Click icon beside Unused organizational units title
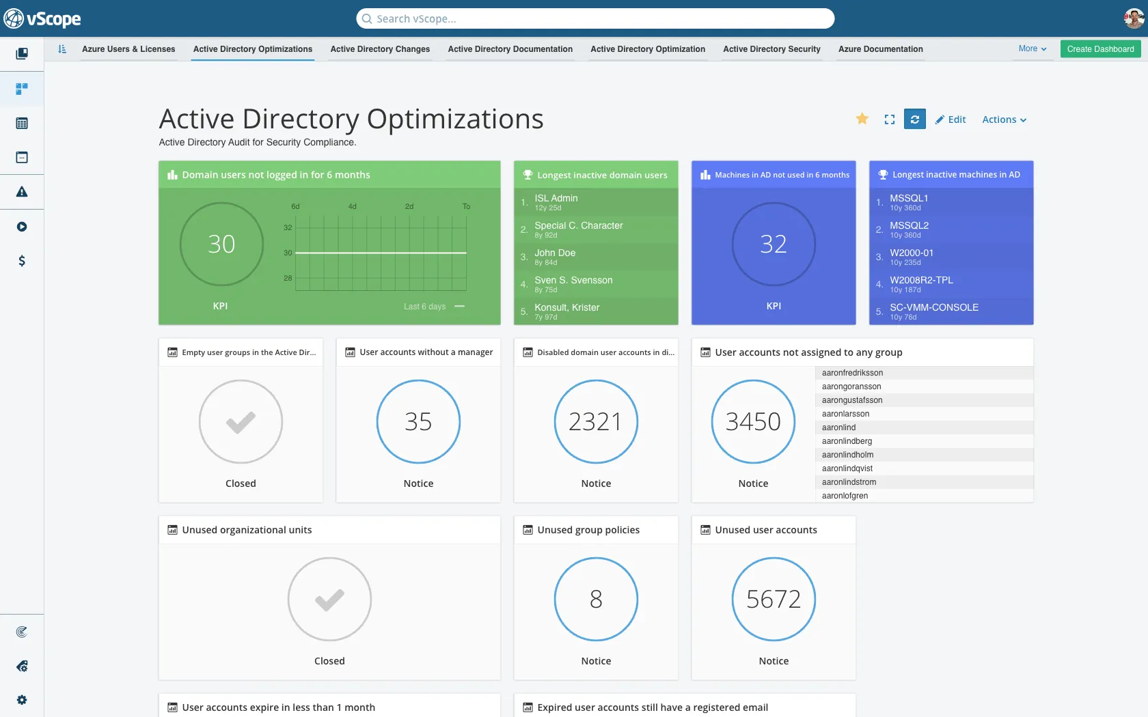Screen dimensions: 1148x717 pyautogui.click(x=172, y=530)
